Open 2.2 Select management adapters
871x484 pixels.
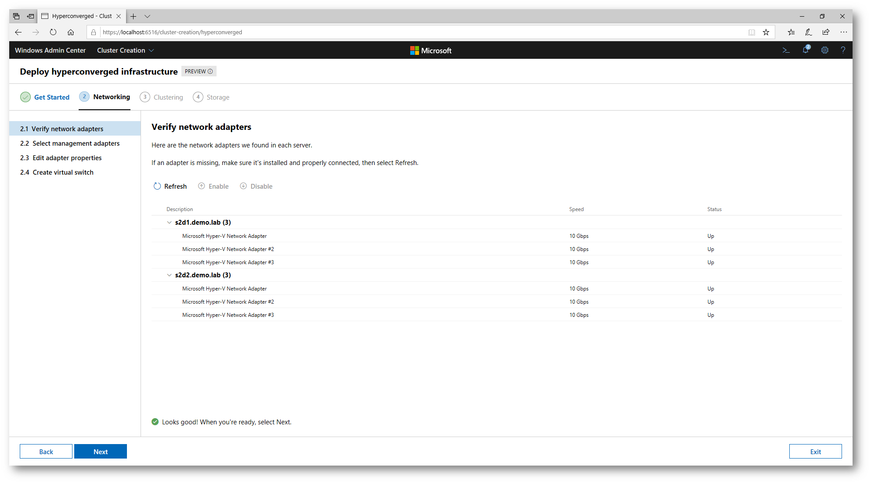point(75,143)
